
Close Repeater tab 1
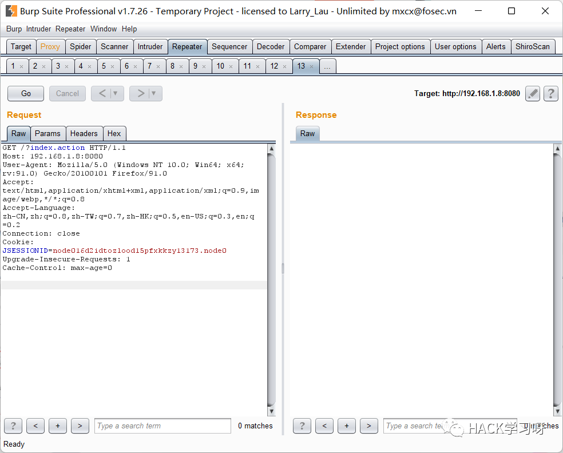(x=22, y=66)
